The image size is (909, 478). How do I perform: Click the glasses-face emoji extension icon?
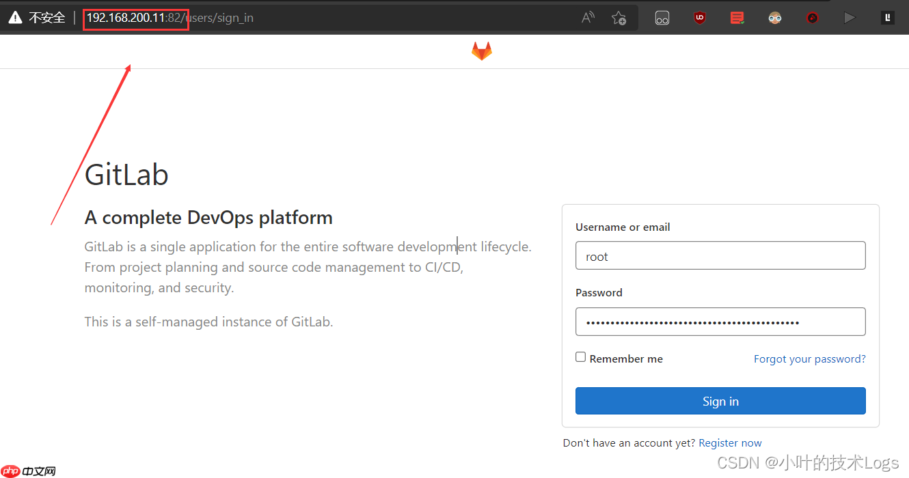774,17
